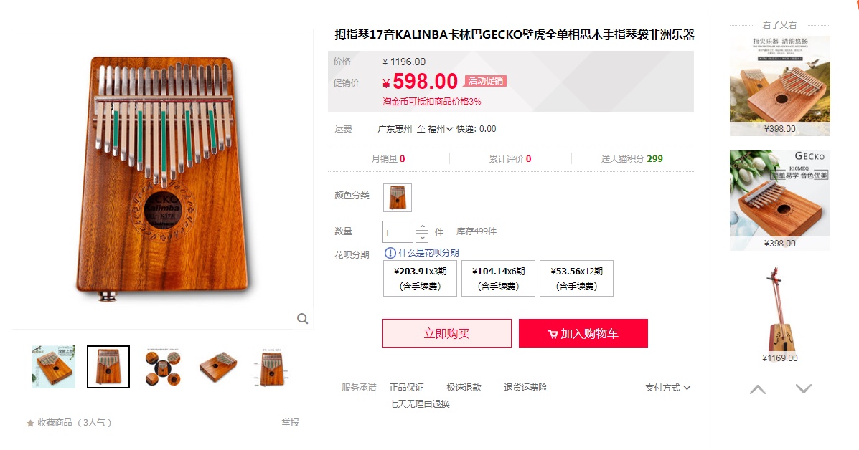The image size is (859, 450).
Task: Click the quantity input field
Action: 398,232
